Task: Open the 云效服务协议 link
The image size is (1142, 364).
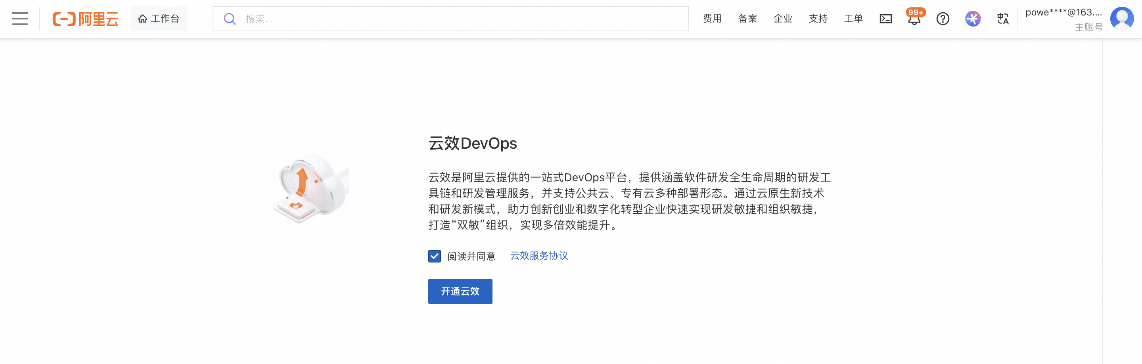Action: tap(539, 256)
